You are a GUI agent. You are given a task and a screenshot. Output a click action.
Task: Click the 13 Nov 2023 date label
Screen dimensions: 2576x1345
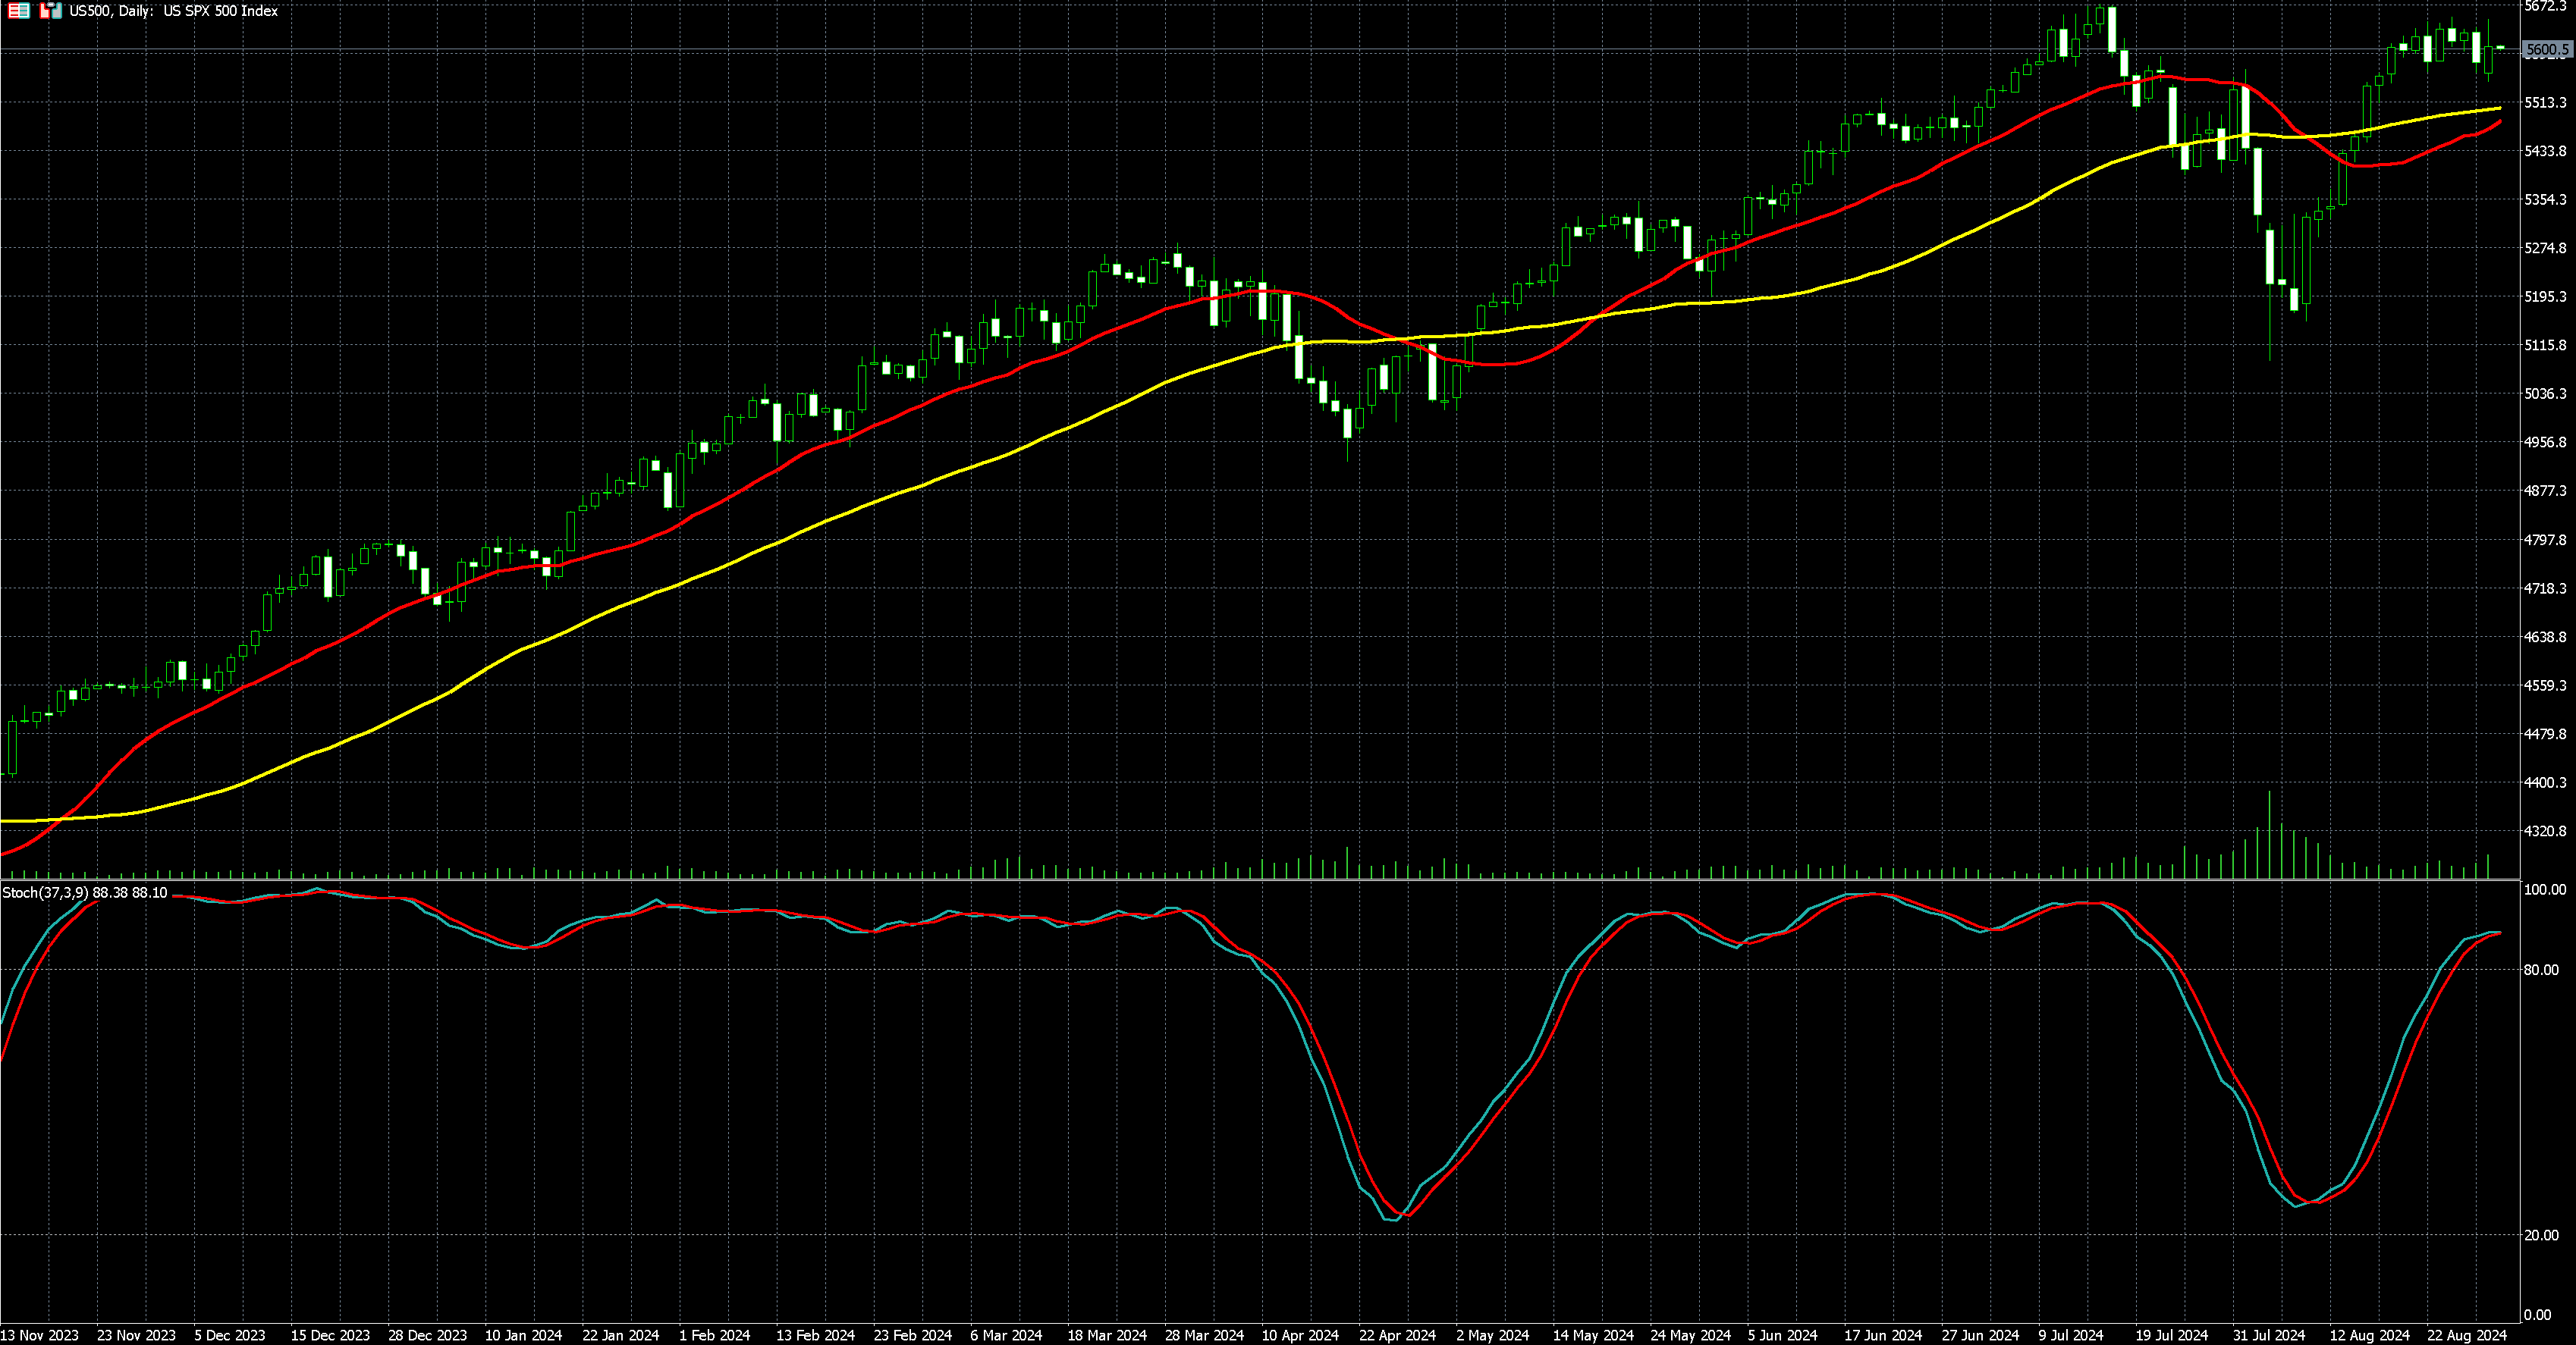39,1335
